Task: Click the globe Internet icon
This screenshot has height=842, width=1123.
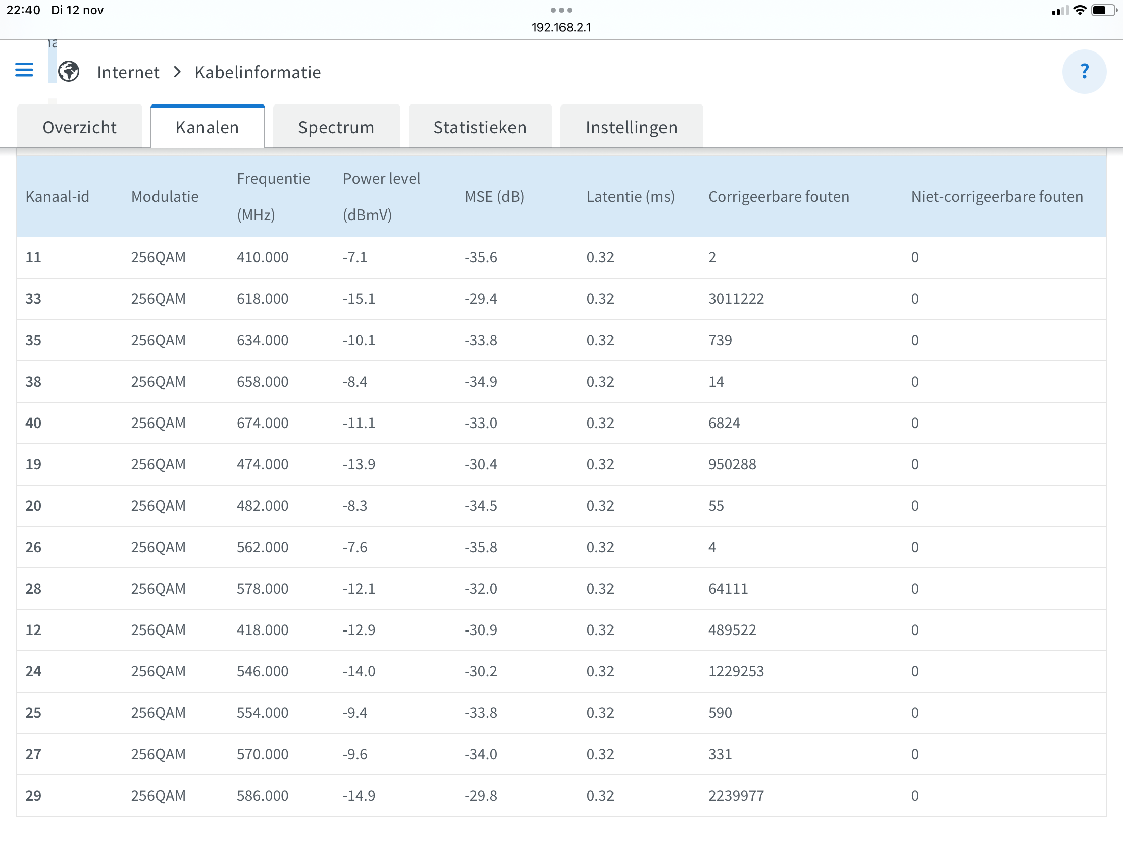Action: 69,72
